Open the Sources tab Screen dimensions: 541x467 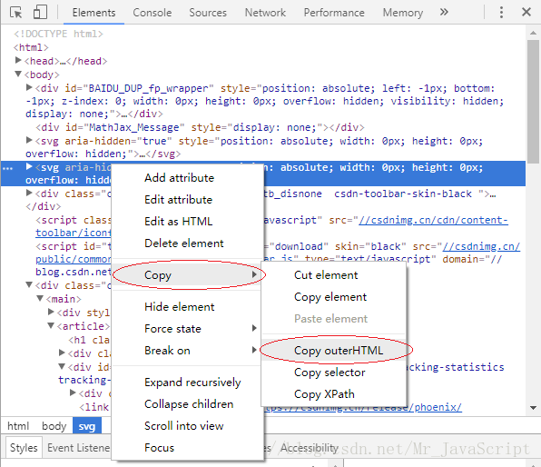click(x=208, y=13)
